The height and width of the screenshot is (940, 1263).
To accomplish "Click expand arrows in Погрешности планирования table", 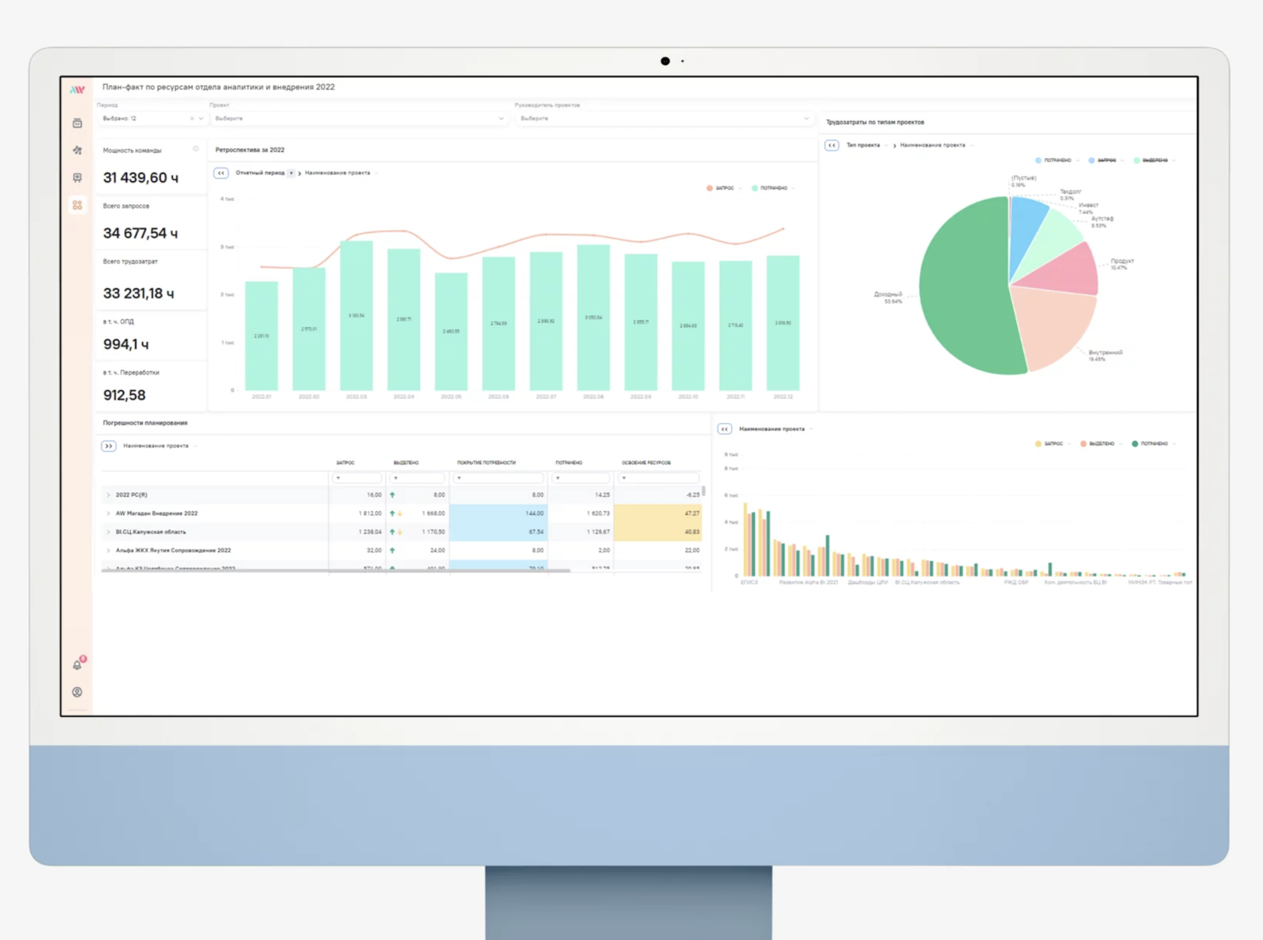I will [109, 446].
